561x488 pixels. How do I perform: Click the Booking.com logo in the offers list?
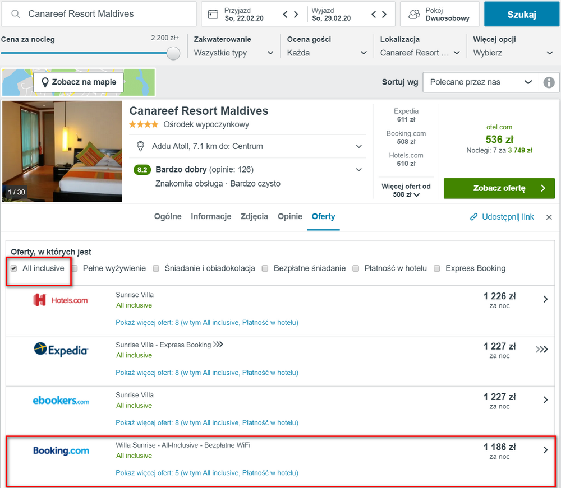[x=61, y=450]
